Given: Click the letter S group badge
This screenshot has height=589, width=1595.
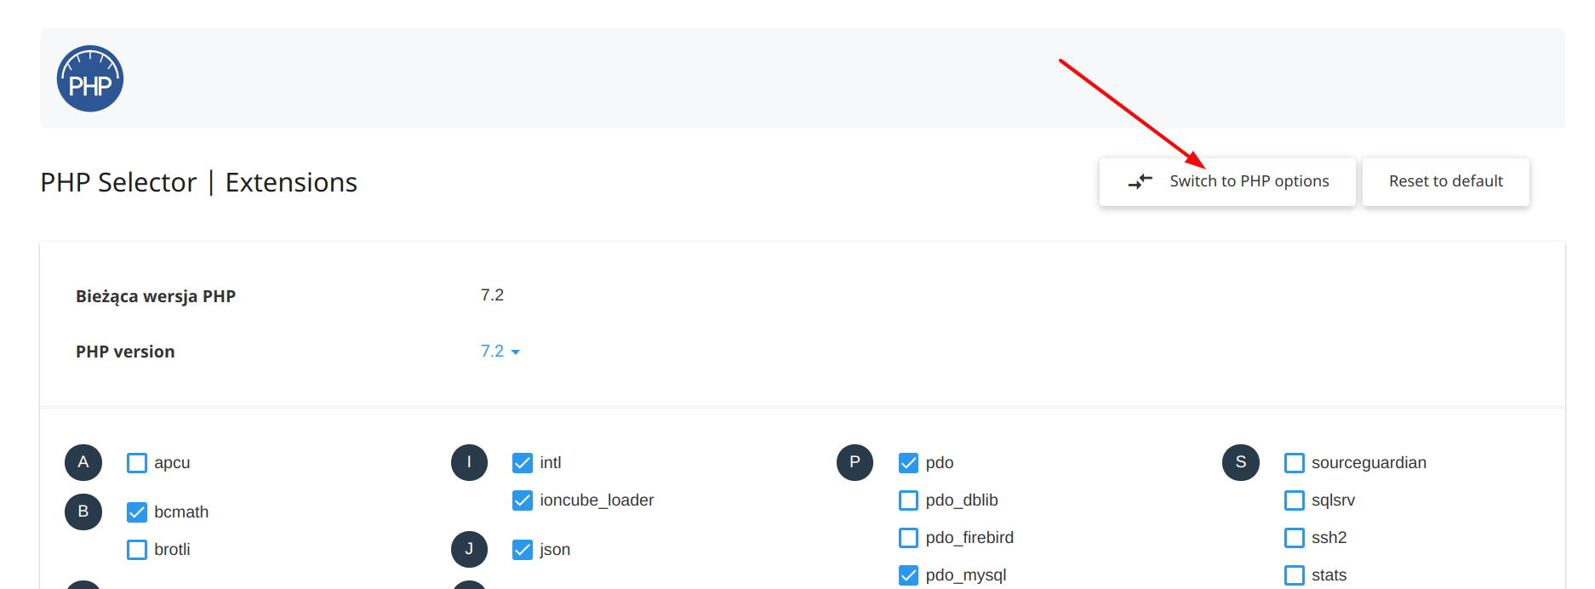Looking at the screenshot, I should pyautogui.click(x=1240, y=462).
